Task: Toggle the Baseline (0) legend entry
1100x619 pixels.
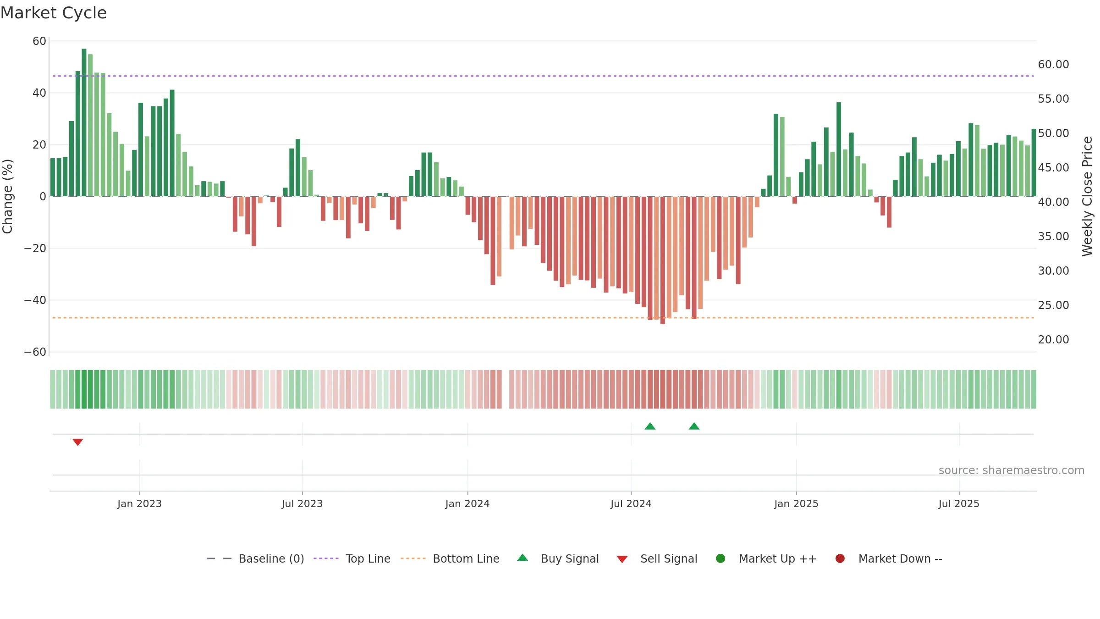Action: [255, 558]
